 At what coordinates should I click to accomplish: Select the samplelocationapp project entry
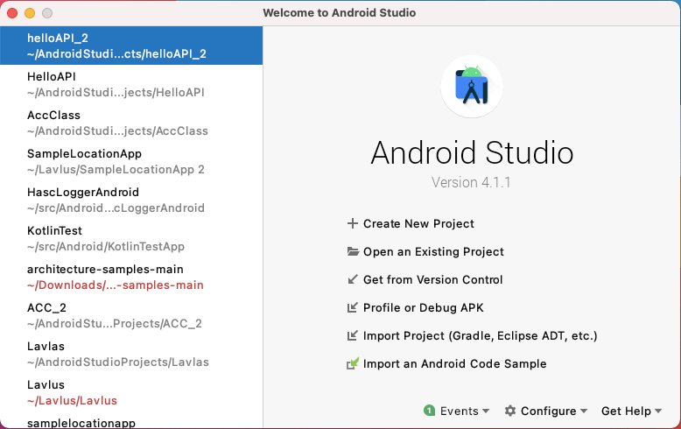pos(131,422)
